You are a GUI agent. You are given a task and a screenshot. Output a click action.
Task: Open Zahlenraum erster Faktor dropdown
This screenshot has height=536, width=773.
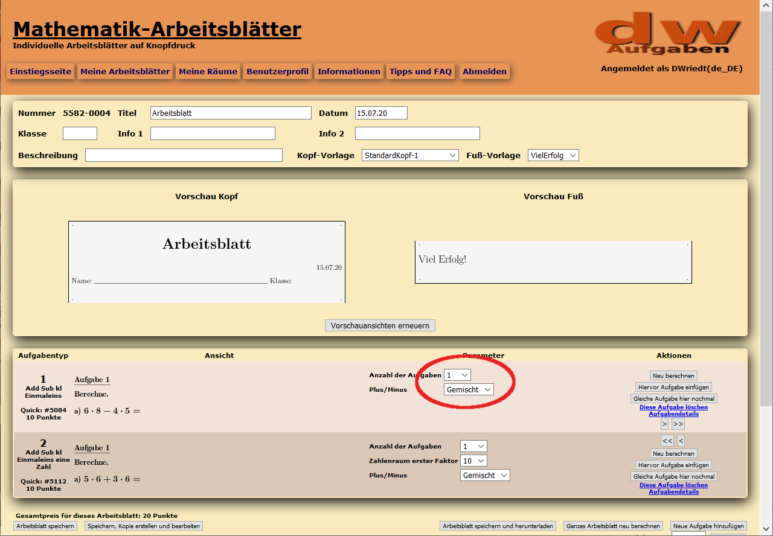pyautogui.click(x=473, y=461)
